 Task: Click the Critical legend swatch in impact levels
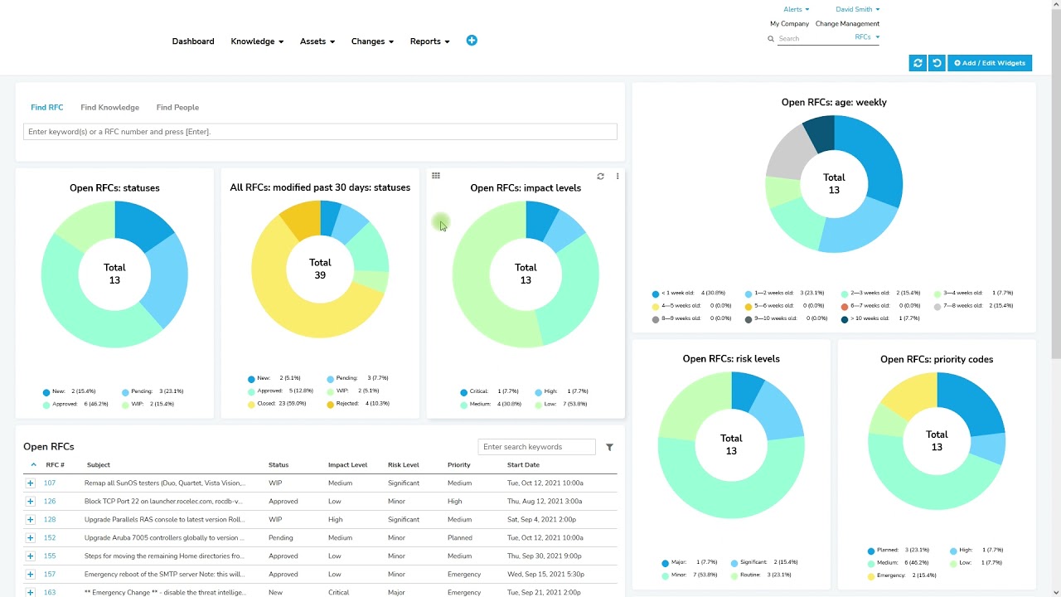[x=464, y=392]
